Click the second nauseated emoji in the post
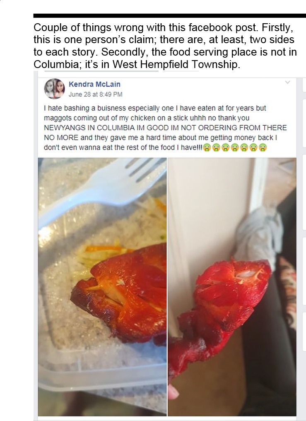The image size is (306, 421). tap(216, 147)
